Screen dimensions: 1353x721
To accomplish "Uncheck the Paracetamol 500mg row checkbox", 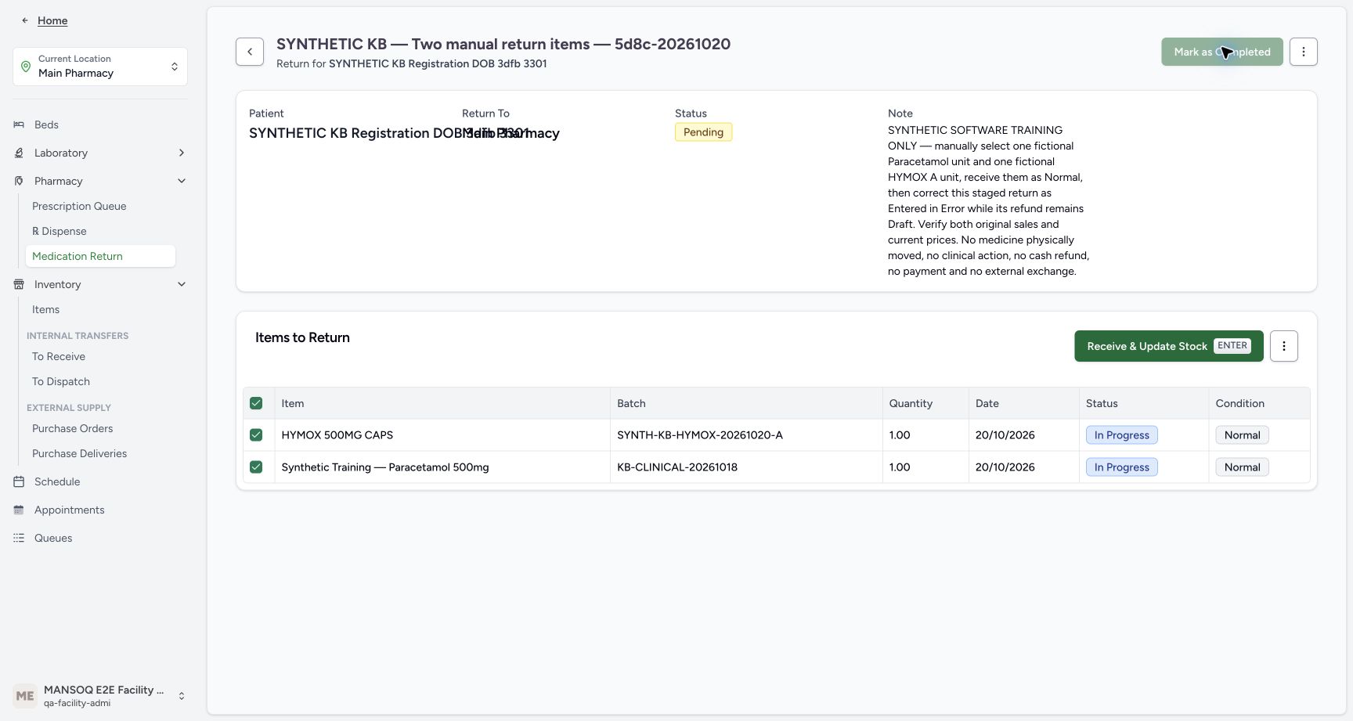I will tap(256, 467).
